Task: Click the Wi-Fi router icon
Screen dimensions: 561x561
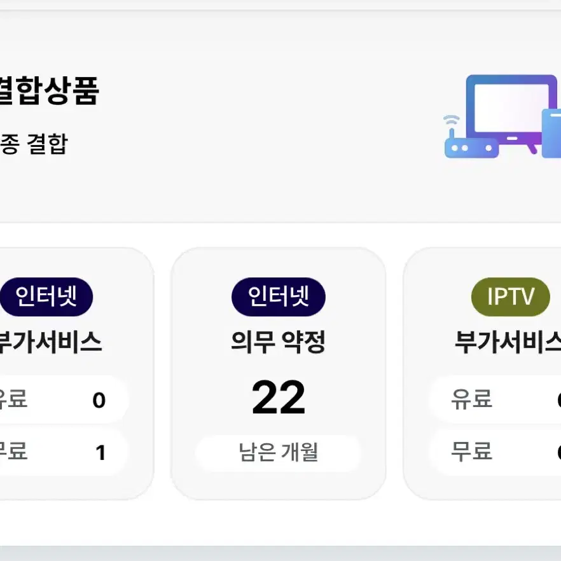Action: [471, 137]
